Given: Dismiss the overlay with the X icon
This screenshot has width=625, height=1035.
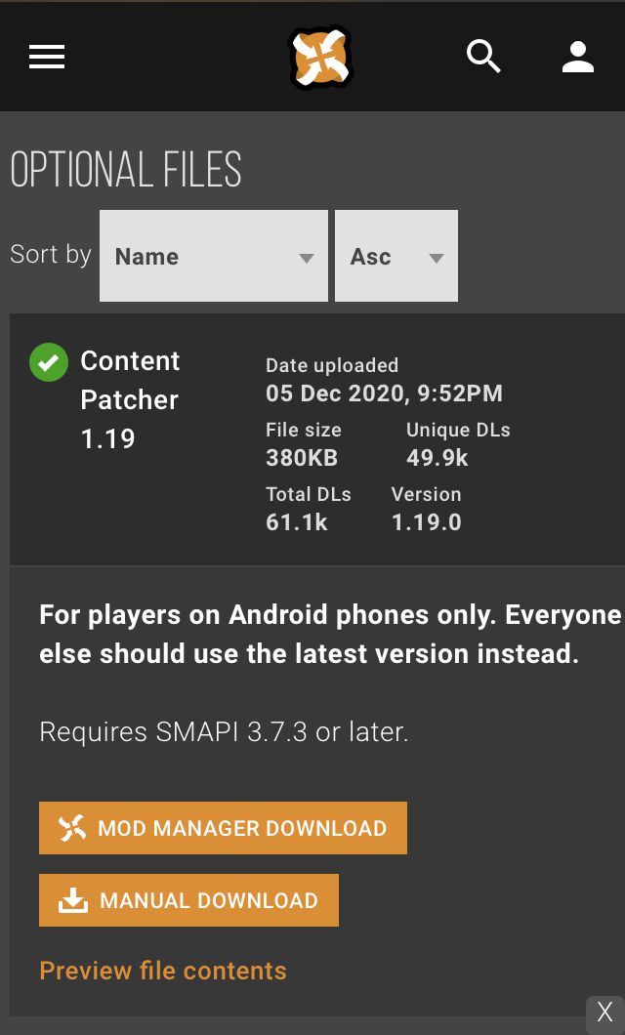Looking at the screenshot, I should pyautogui.click(x=605, y=1013).
